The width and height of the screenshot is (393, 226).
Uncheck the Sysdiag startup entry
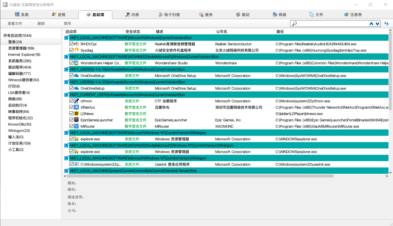[71, 50]
